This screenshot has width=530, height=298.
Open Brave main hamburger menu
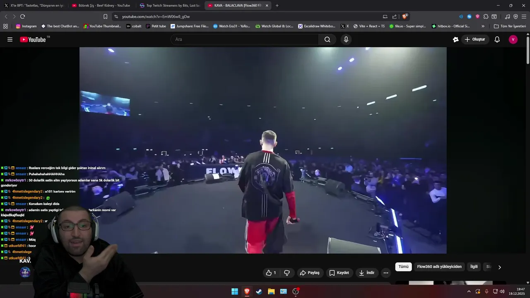(x=524, y=17)
